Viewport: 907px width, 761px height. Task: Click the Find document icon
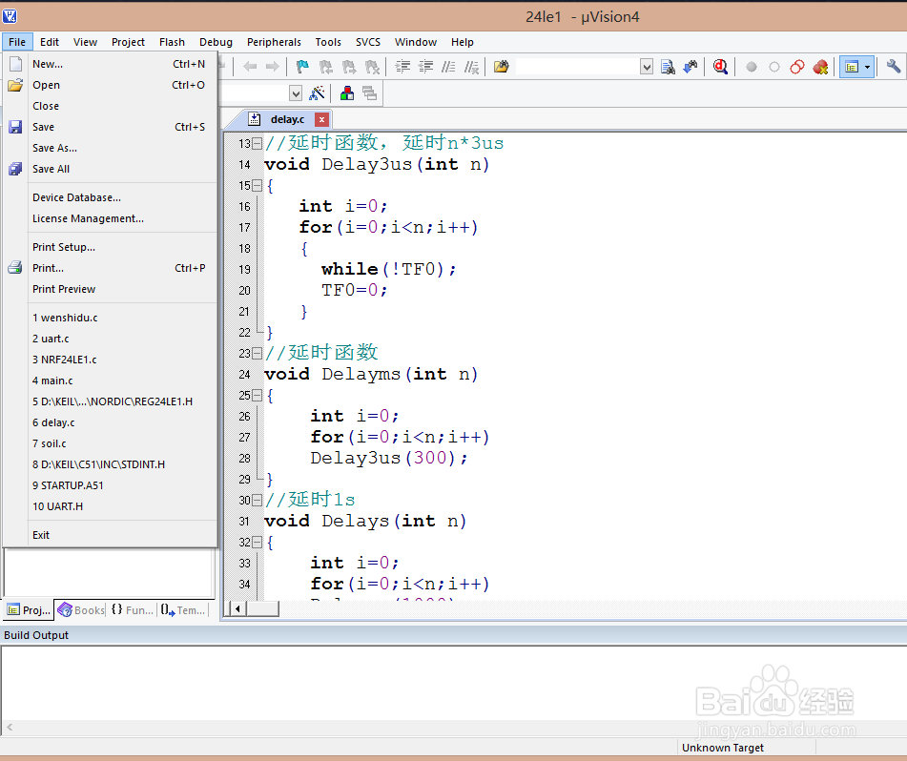(669, 67)
